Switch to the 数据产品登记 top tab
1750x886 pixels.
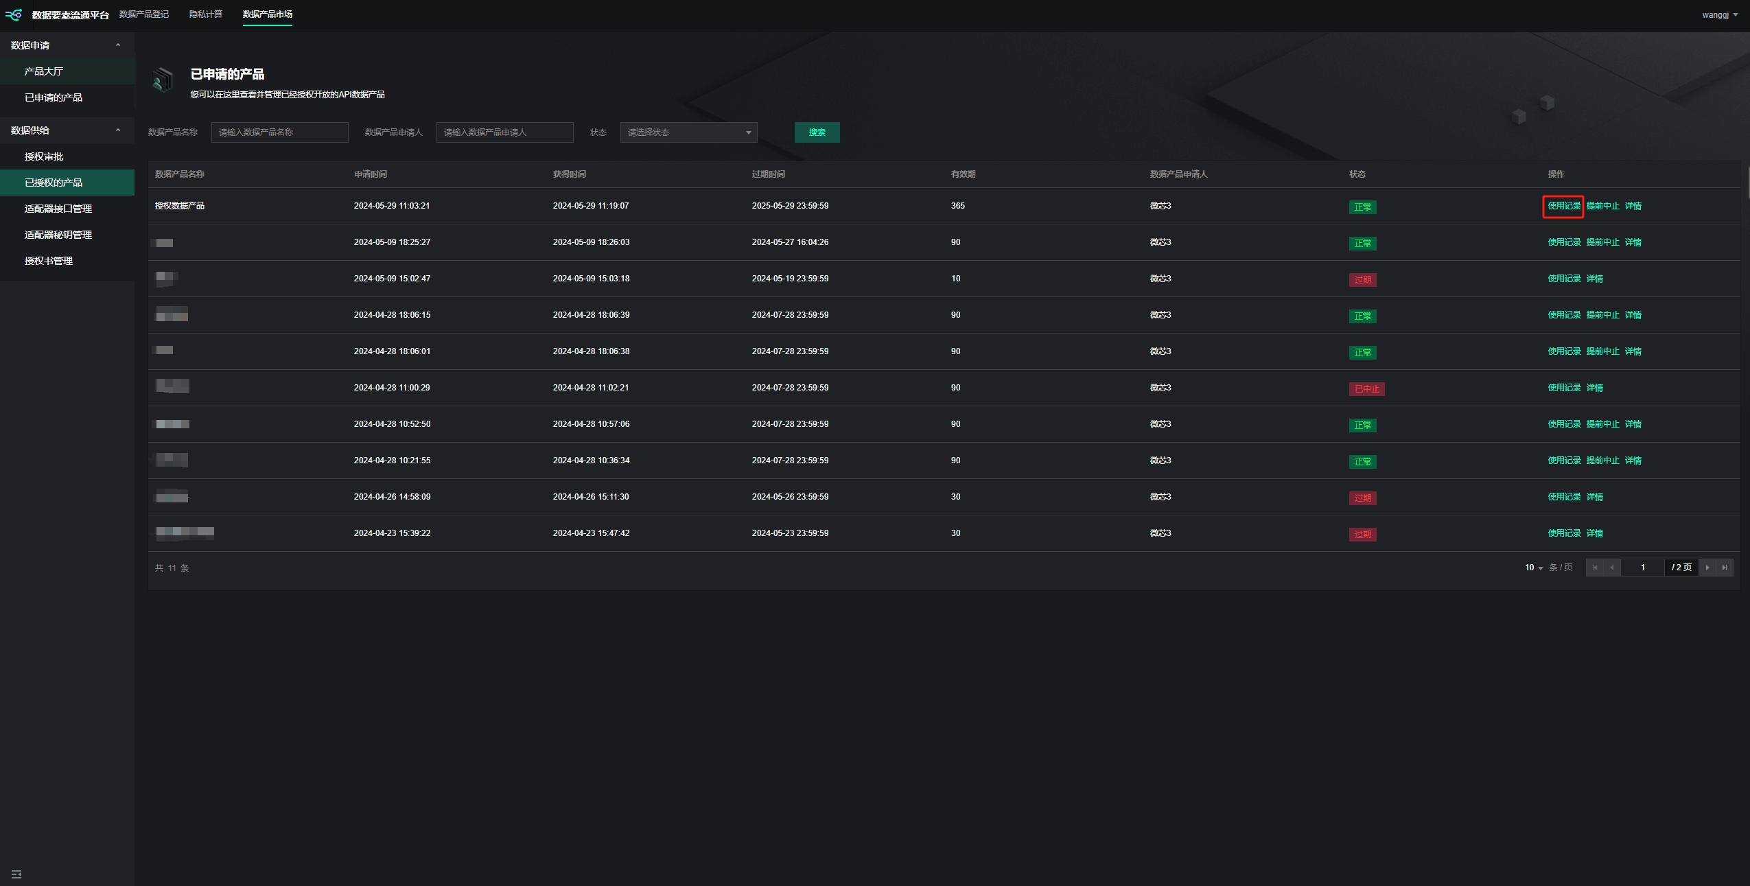[144, 14]
